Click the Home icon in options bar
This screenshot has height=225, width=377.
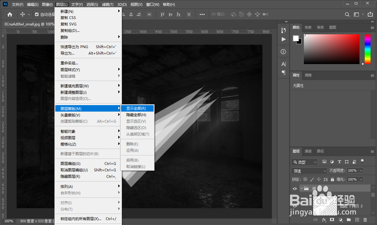[x=10, y=14]
